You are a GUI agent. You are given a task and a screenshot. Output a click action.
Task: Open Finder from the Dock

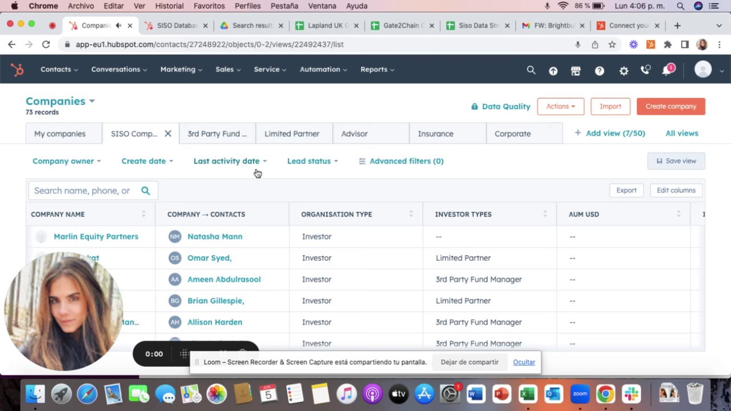point(35,394)
